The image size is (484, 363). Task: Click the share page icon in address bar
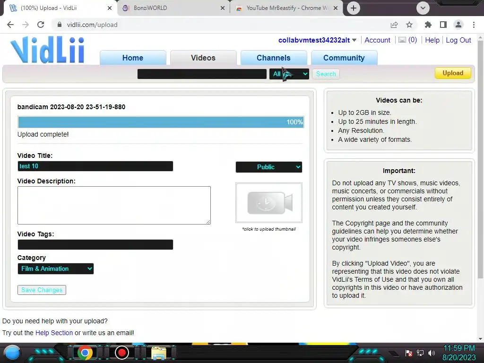tap(394, 25)
